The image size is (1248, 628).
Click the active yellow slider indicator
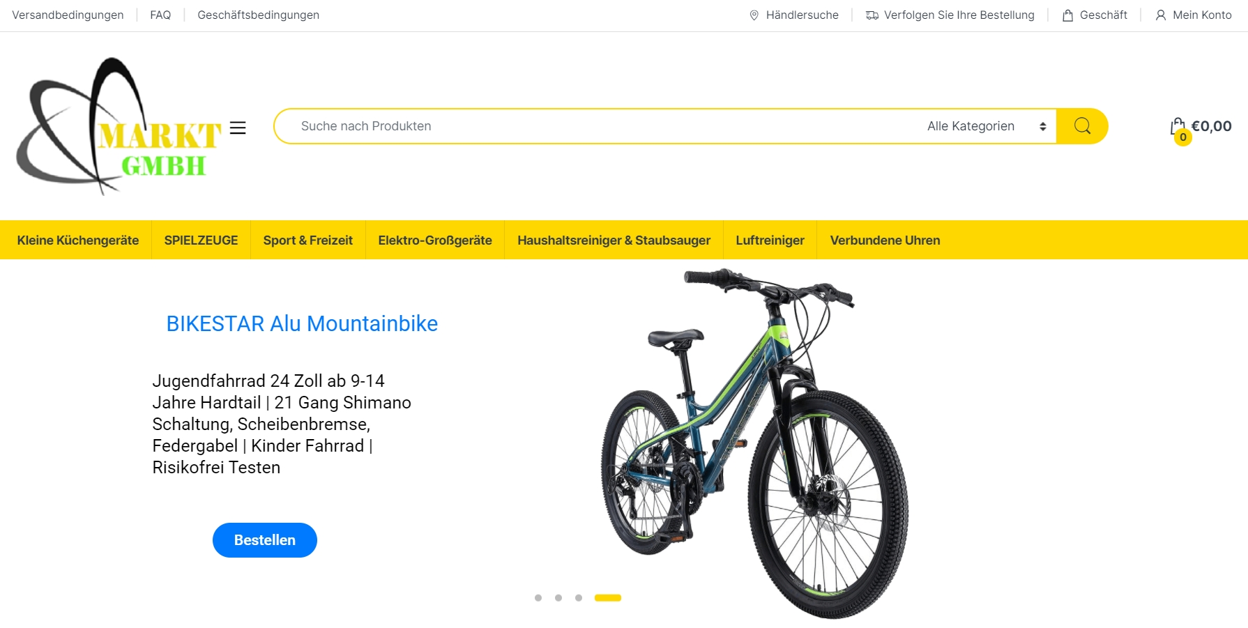pyautogui.click(x=608, y=598)
